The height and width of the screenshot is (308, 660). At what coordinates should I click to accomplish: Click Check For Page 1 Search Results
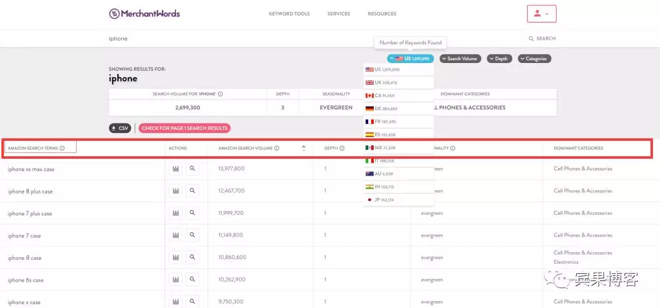[184, 128]
